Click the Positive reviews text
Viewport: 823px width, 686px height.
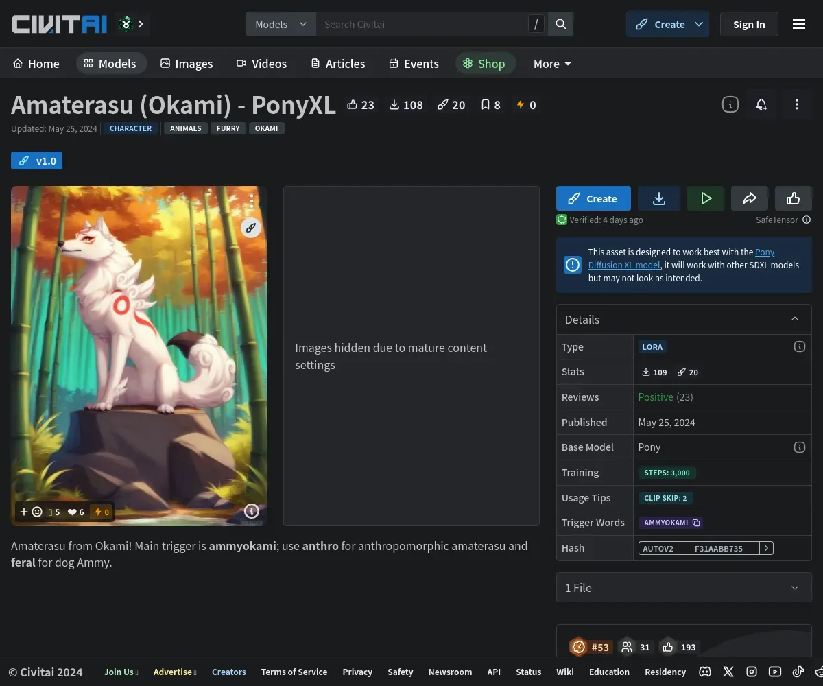tap(656, 397)
